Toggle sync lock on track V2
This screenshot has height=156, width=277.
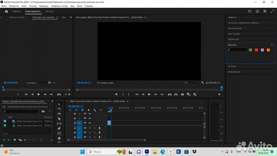[x=85, y=118]
